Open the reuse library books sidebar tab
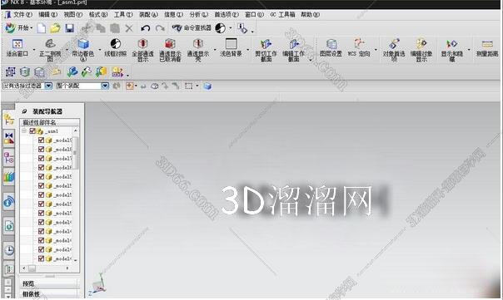503x300 pixels. coord(9,178)
